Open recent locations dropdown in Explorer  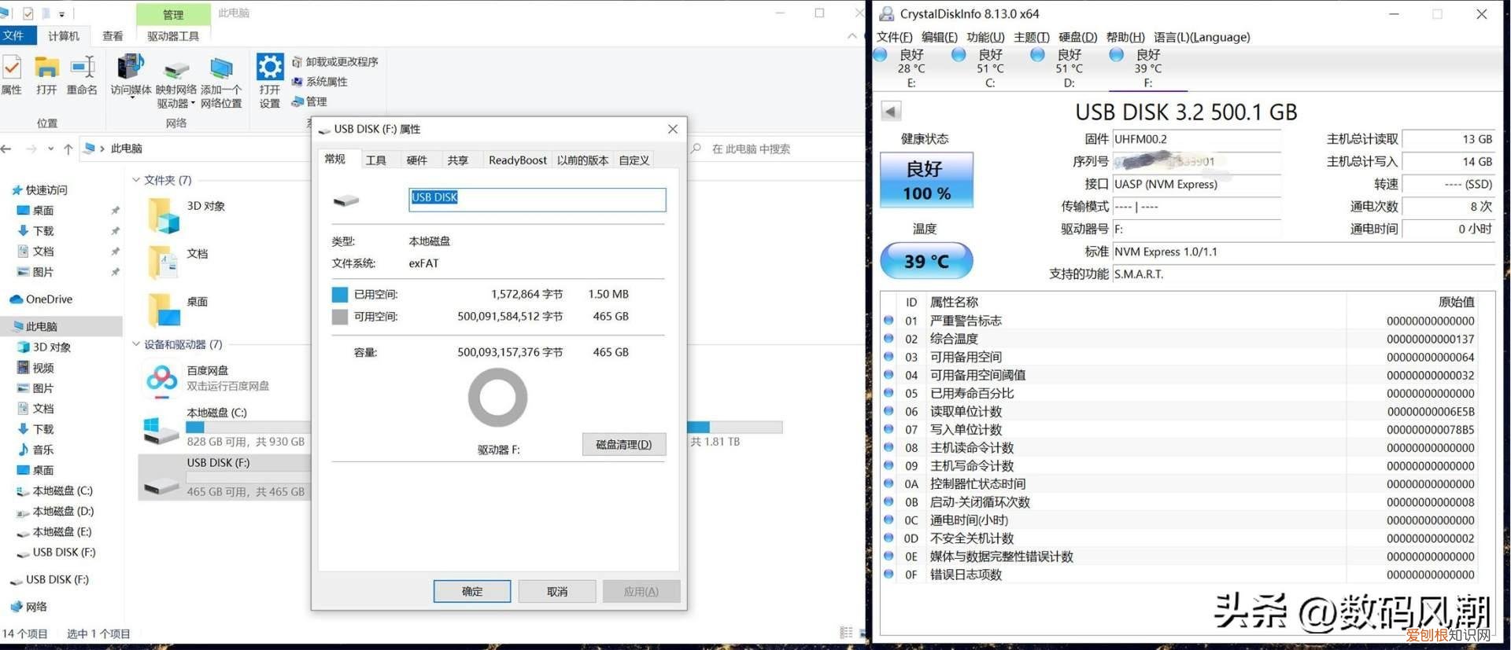(x=50, y=149)
